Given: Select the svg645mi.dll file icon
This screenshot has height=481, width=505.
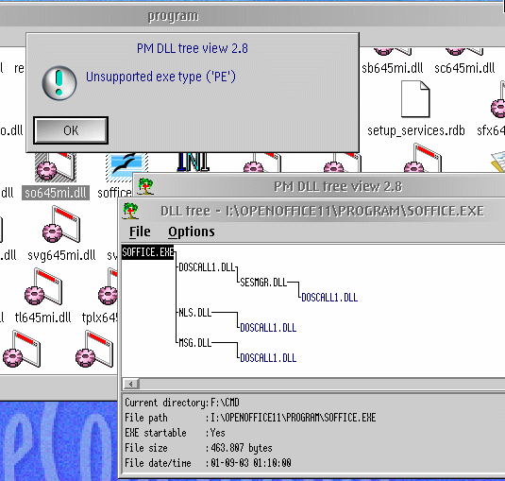Looking at the screenshot, I should point(61,224).
